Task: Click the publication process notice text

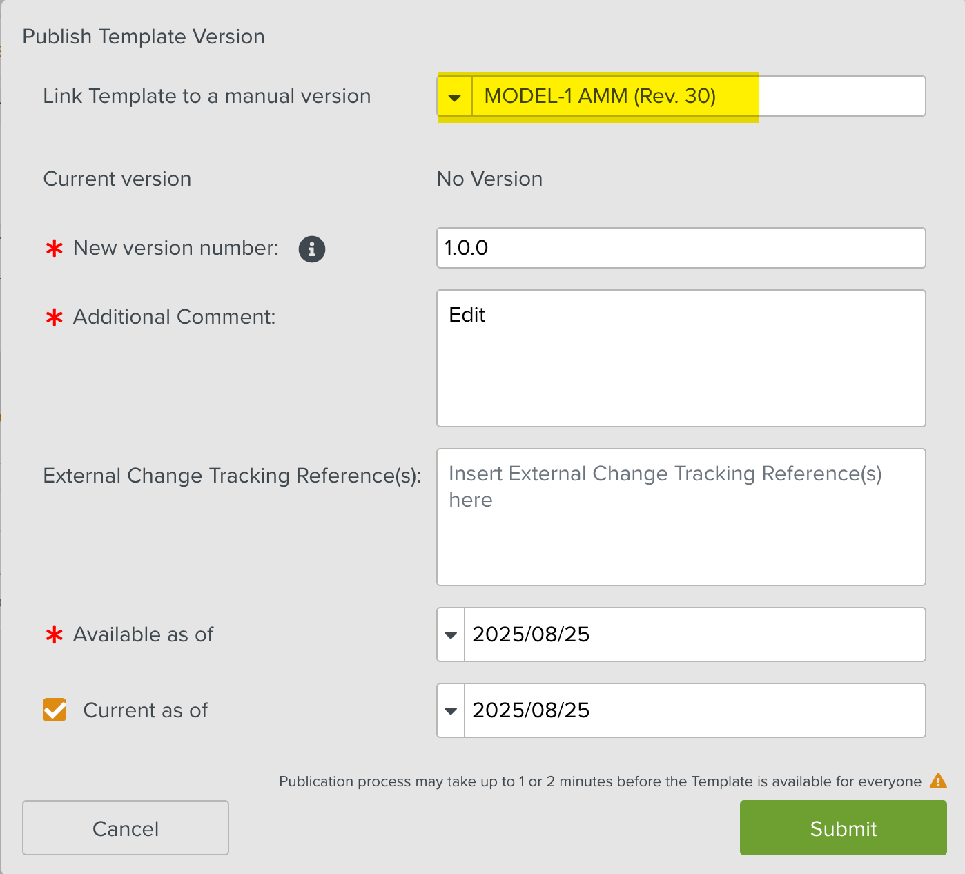Action: tap(600, 781)
